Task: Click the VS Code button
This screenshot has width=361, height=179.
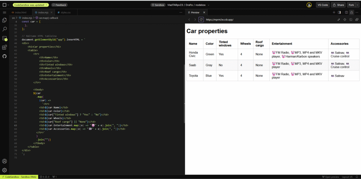Action: pyautogui.click(x=322, y=5)
